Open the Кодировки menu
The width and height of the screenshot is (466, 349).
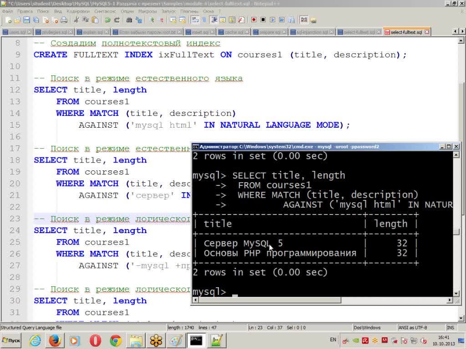tap(78, 11)
